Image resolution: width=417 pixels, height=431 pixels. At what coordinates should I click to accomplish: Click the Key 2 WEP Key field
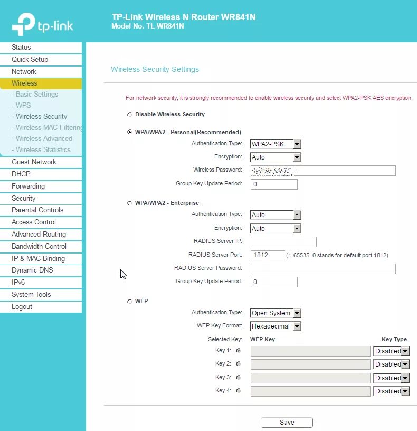pos(310,364)
